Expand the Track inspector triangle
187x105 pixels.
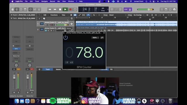pyautogui.click(x=11, y=18)
